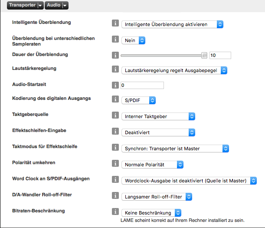Open the Langsamer Roll-off-Filter dropdown
Screen dimensions: 265x228
point(157,197)
